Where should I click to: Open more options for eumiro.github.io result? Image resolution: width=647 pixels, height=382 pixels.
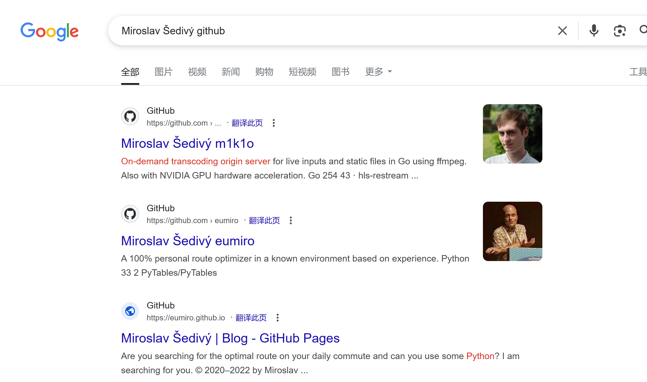click(x=278, y=318)
